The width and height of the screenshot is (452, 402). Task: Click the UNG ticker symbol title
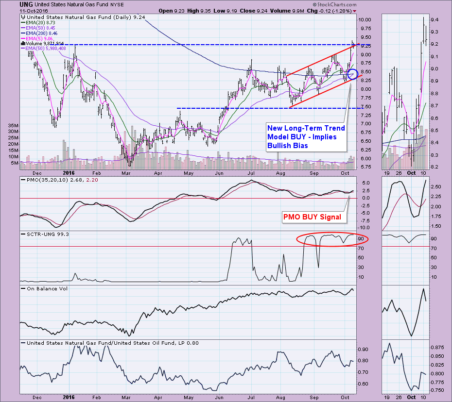pyautogui.click(x=26, y=4)
